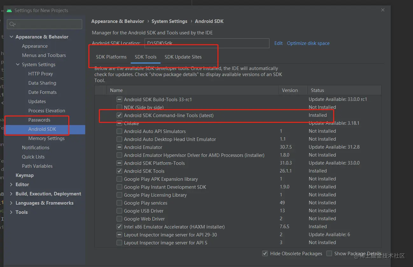Check Android Auto Desktop Head Unit Emulator

(x=119, y=139)
